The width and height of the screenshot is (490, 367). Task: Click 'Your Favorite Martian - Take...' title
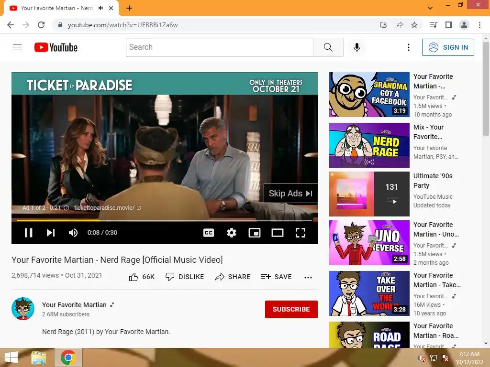(x=437, y=280)
